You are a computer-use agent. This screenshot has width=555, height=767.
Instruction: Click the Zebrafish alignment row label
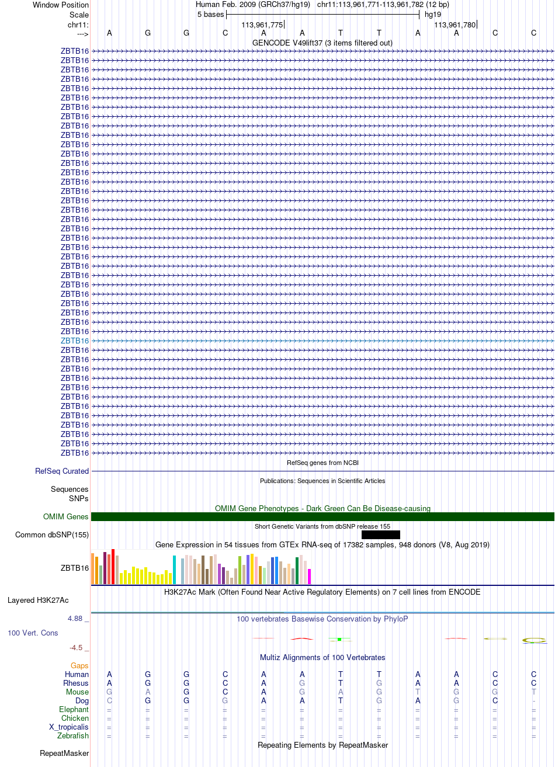pyautogui.click(x=72, y=735)
